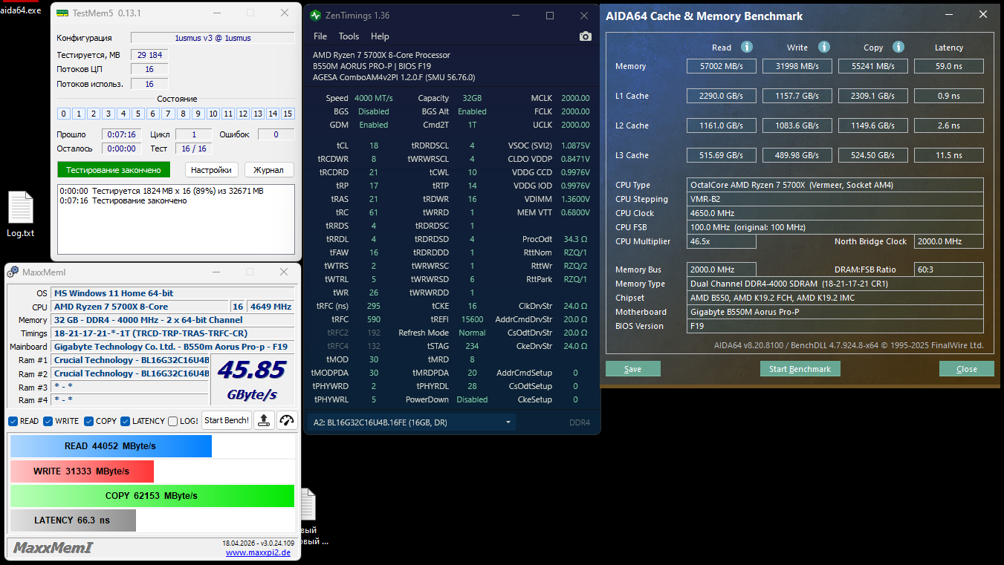Screen dimensions: 1004x565
Task: Click the CPU Type OctalCore AMD Ryzen field
Action: [835, 185]
